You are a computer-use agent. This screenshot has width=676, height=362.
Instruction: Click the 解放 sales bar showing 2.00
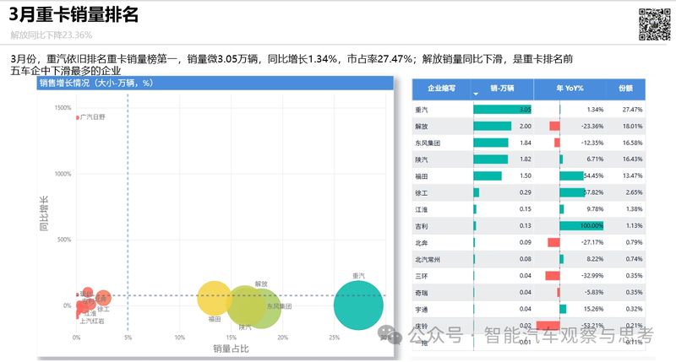[x=492, y=126]
